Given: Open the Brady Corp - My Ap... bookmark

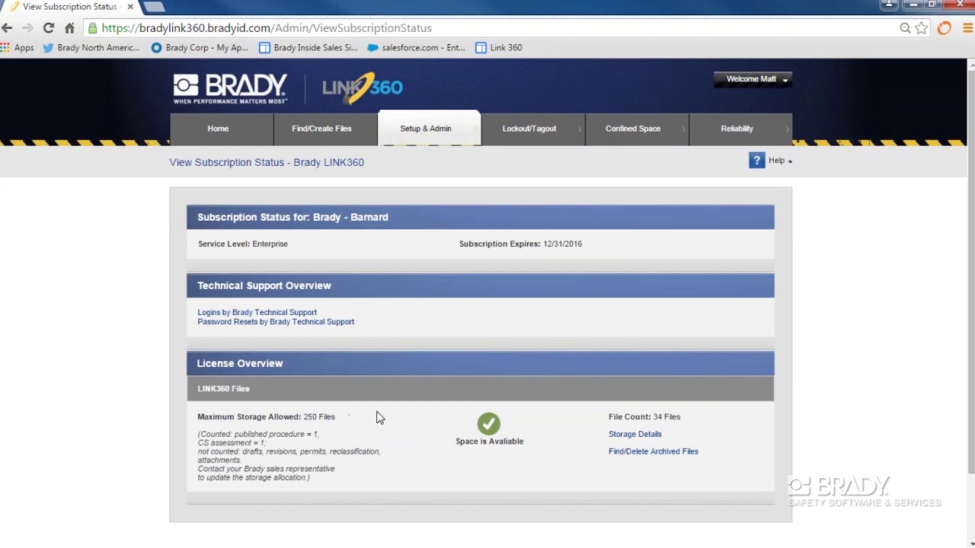Looking at the screenshot, I should tap(200, 47).
